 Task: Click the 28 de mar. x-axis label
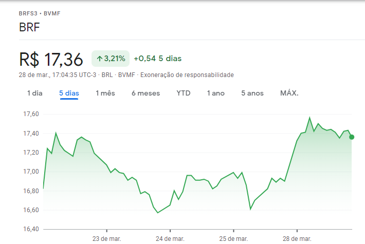pyautogui.click(x=297, y=239)
